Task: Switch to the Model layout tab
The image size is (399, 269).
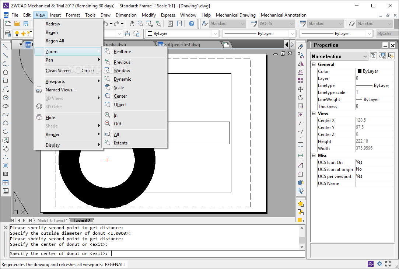Action: 42,220
